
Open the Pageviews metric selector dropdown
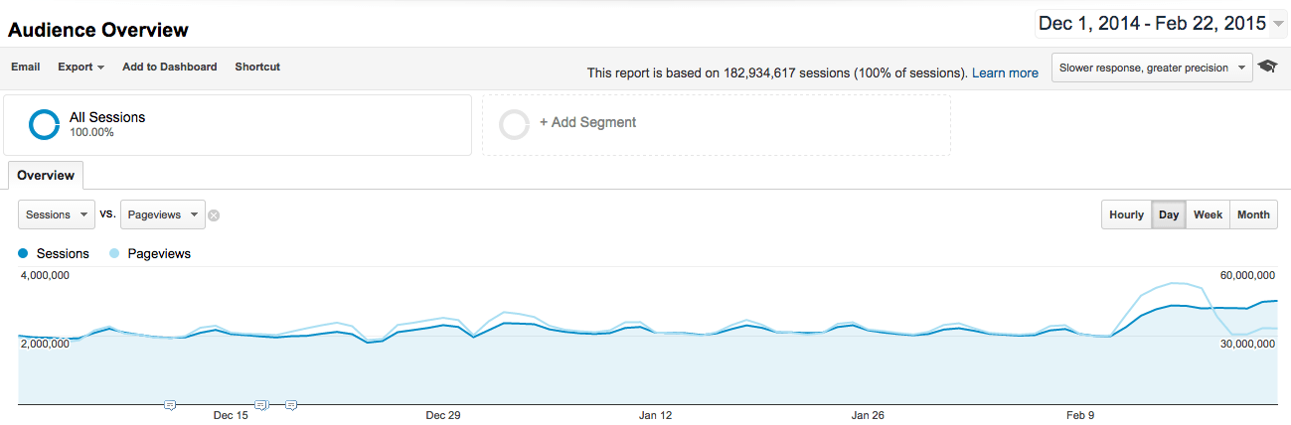click(162, 214)
